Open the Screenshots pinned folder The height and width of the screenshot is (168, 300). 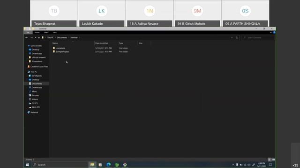37,61
